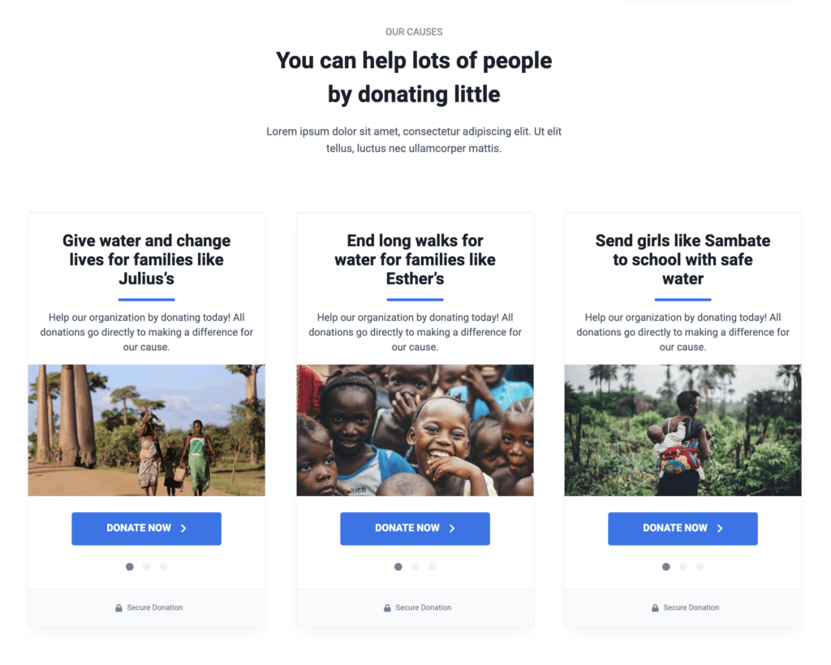This screenshot has width=831, height=665.
Task: Open the smiling children photo
Action: pyautogui.click(x=415, y=430)
